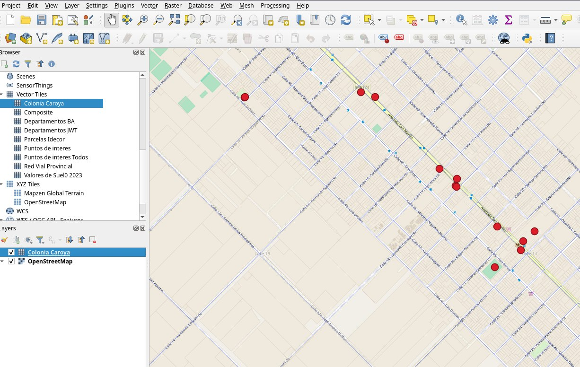Viewport: 580px width, 367px height.
Task: Select Mapzen Global Terrain XYZ entry
Action: (54, 193)
